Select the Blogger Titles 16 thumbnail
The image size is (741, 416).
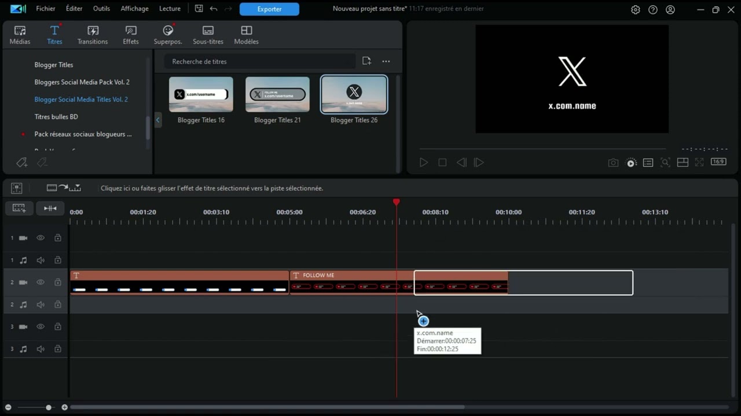click(x=201, y=94)
